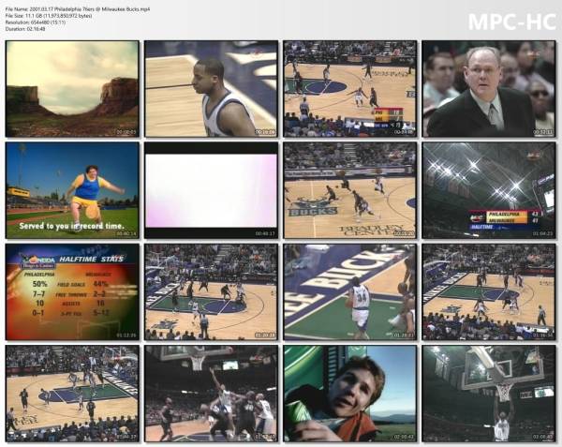Open the Halftime Stats graphic thumbnail

point(72,292)
